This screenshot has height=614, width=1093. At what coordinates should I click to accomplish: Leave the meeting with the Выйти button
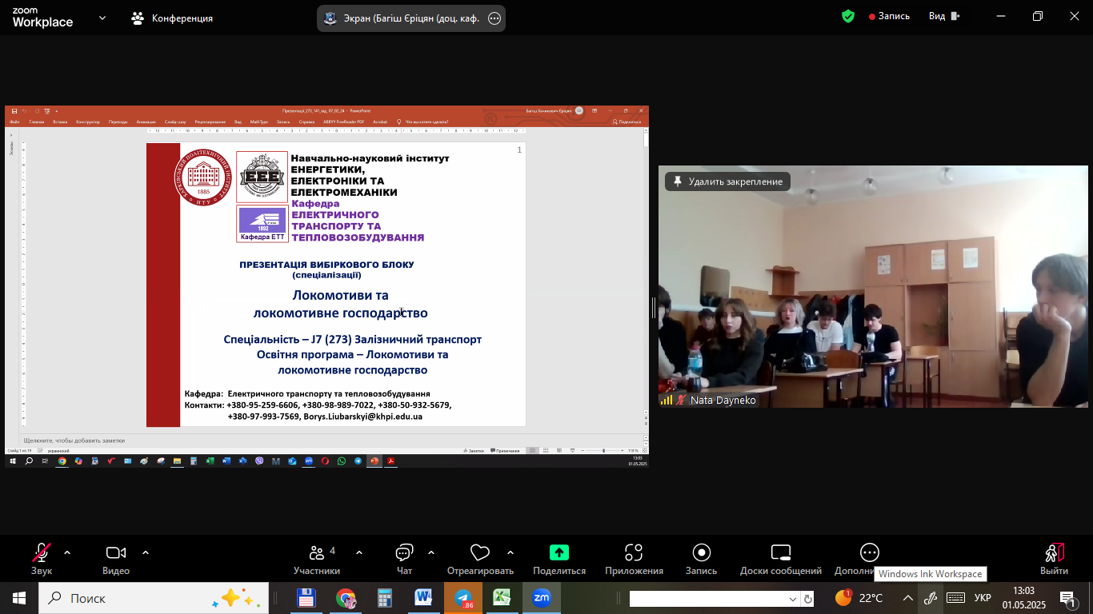1054,560
